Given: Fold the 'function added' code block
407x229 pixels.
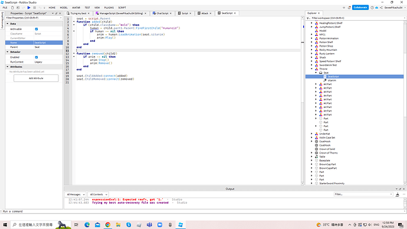Looking at the screenshot, I should point(74,22).
